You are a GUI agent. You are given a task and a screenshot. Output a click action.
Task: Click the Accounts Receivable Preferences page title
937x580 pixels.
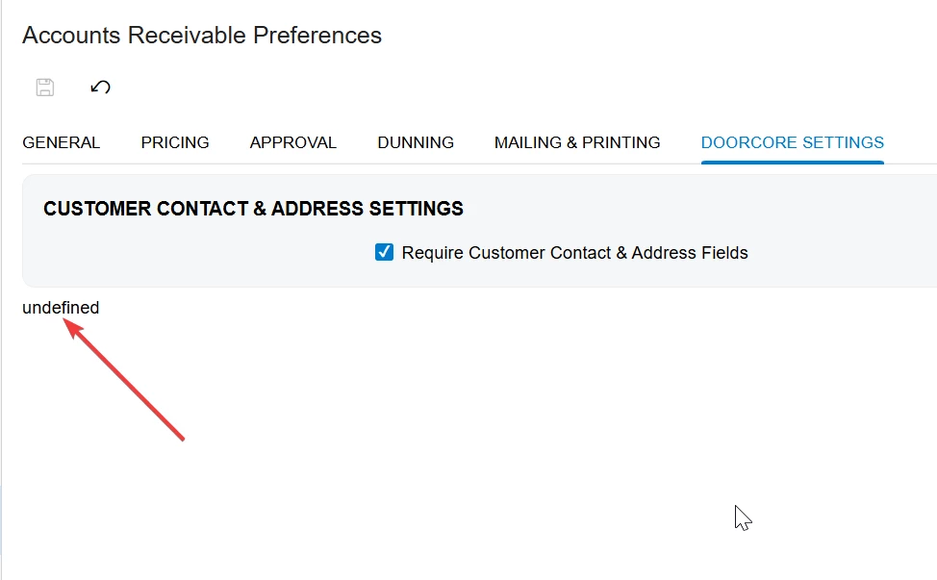202,36
